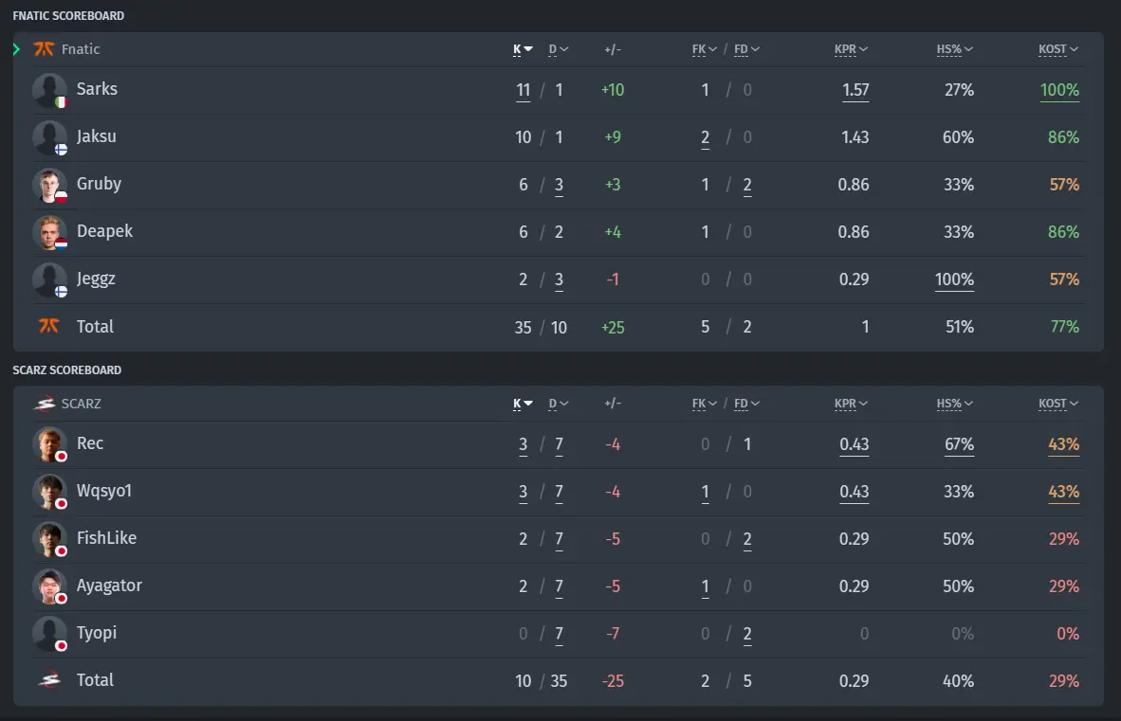The image size is (1121, 721).
Task: Sort Fnatic table by KOST column
Action: tap(1058, 49)
